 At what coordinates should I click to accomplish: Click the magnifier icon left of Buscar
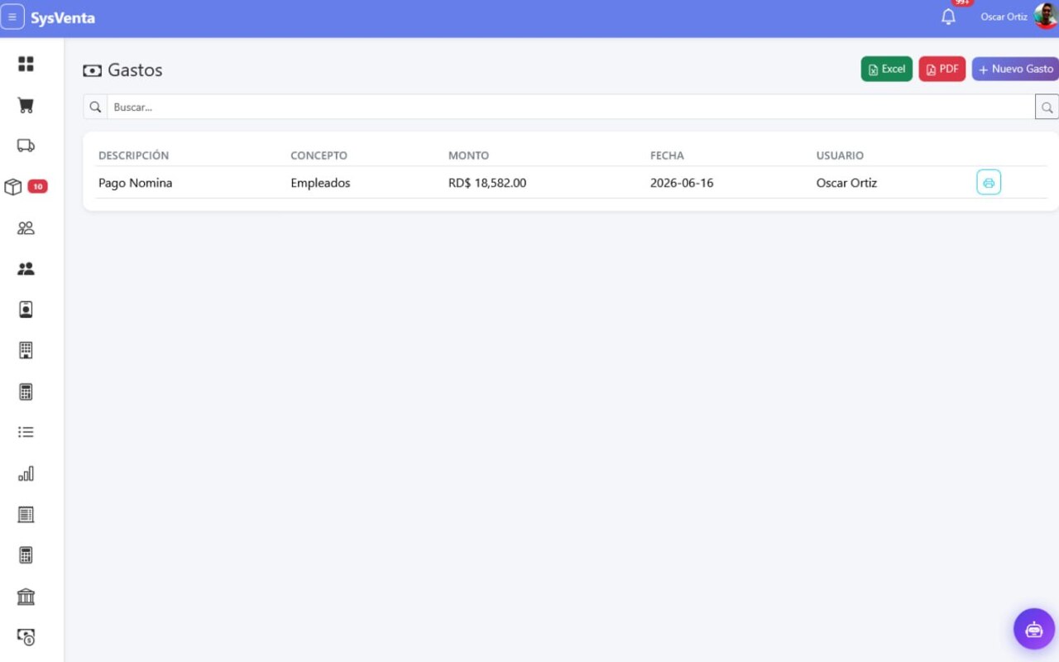[95, 107]
